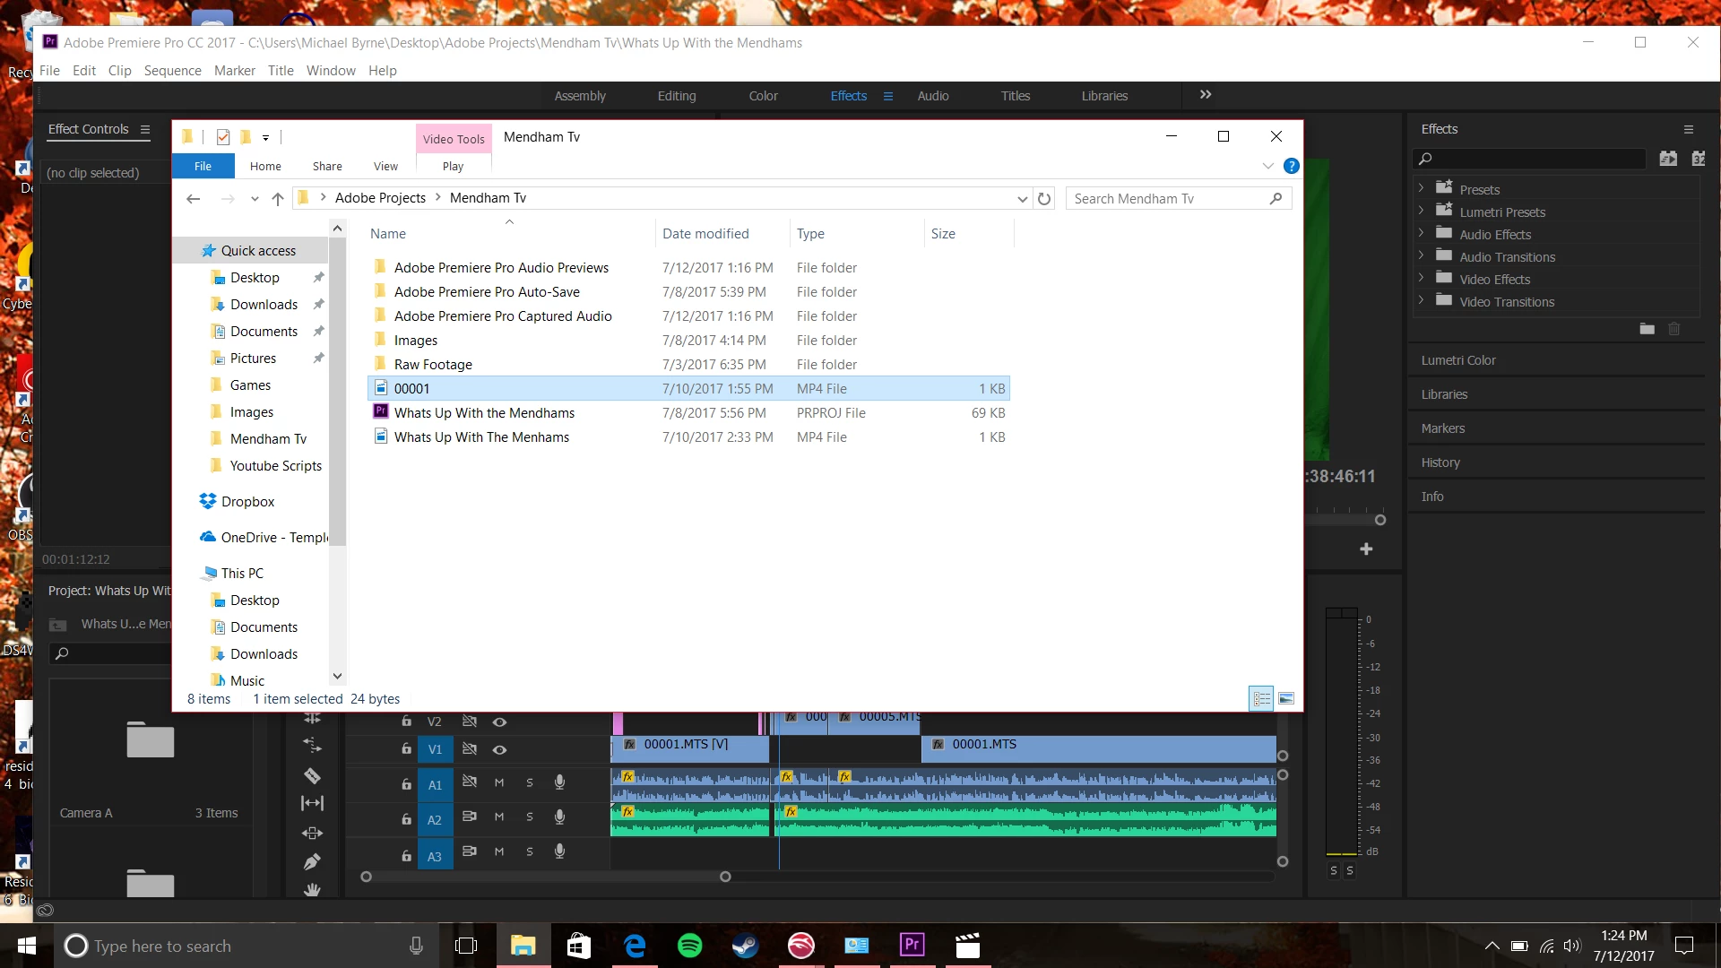This screenshot has height=968, width=1721.
Task: Expand the Audio Transitions folder
Action: [1422, 256]
